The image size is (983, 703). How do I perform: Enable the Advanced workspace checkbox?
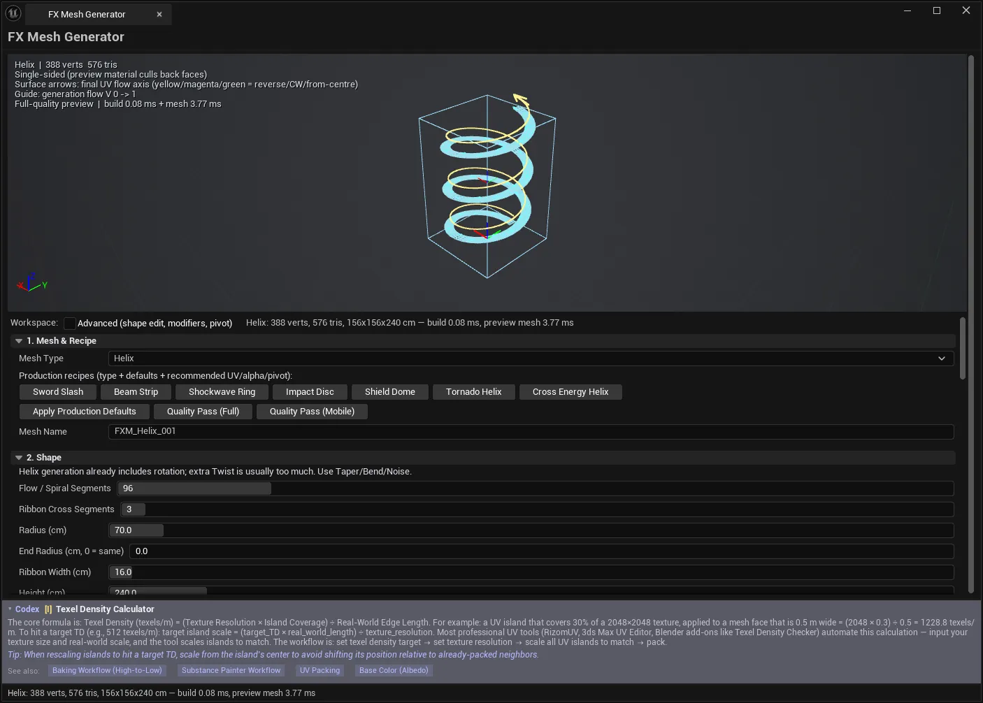[x=70, y=323]
